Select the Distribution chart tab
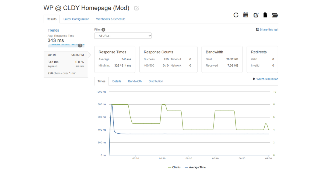 [156, 81]
